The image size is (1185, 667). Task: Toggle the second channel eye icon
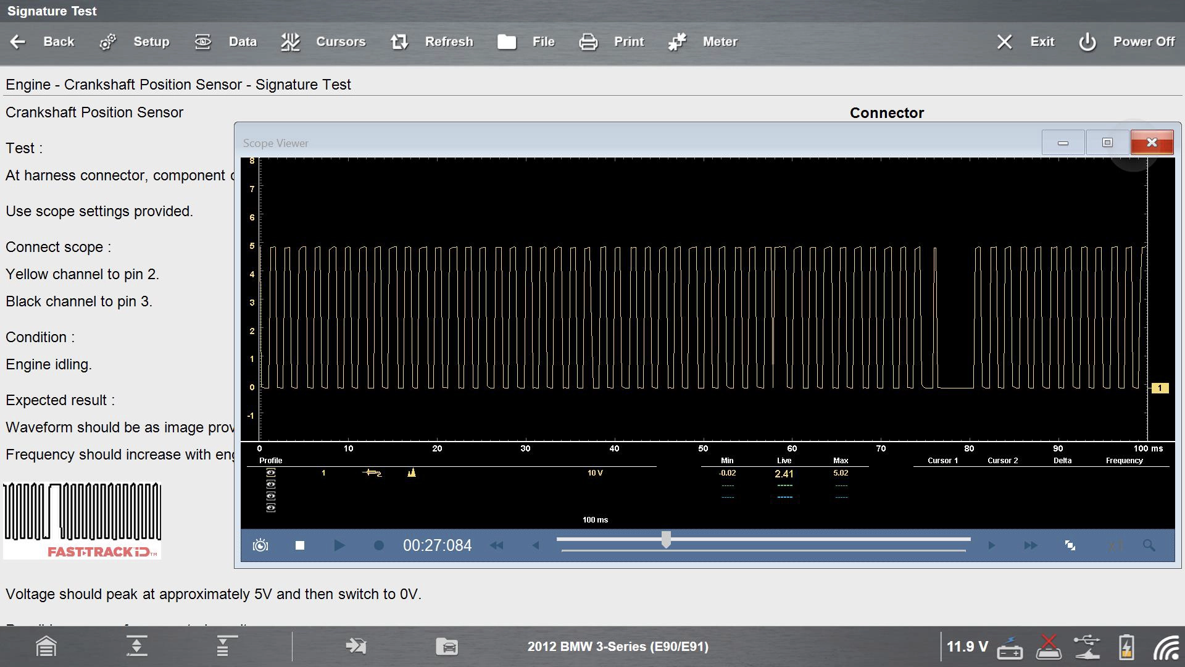[270, 485]
